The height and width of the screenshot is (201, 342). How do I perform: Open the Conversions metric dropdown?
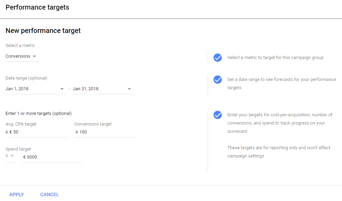point(18,56)
